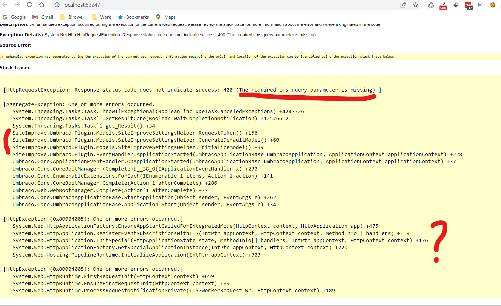The image size is (501, 306).
Task: Click the UmbracoApplicationBase.StartApplication line
Action: click(144, 197)
